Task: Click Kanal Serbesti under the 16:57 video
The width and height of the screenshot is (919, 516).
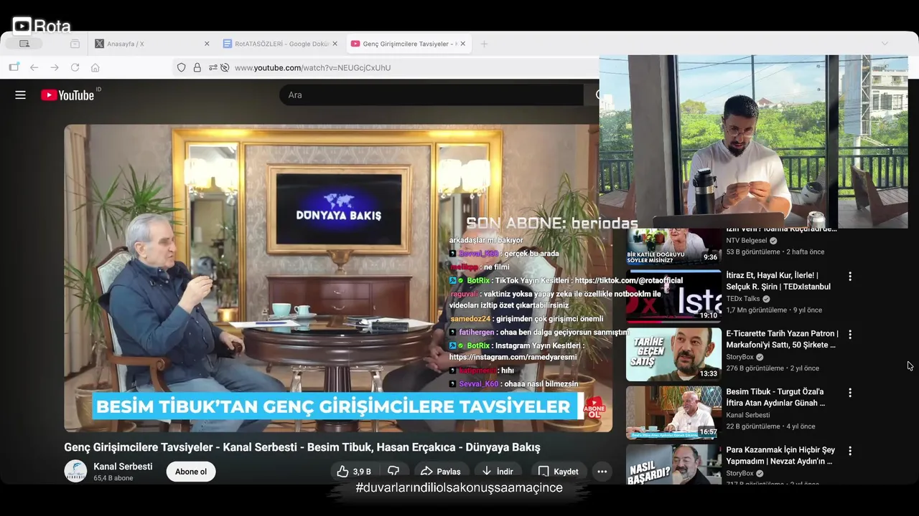Action: [747, 415]
